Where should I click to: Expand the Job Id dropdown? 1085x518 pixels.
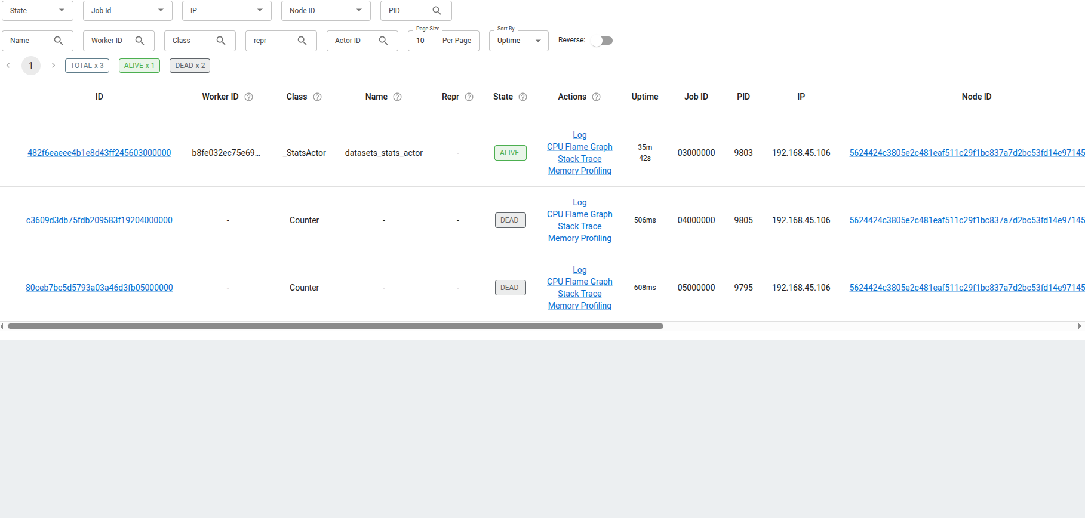127,11
